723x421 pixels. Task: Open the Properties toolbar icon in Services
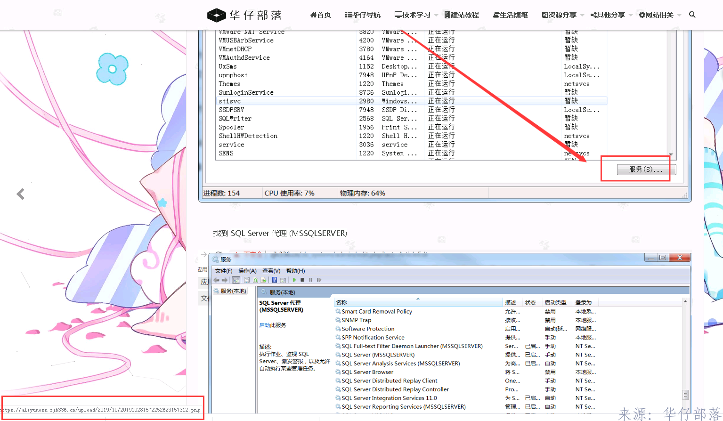[x=247, y=280]
